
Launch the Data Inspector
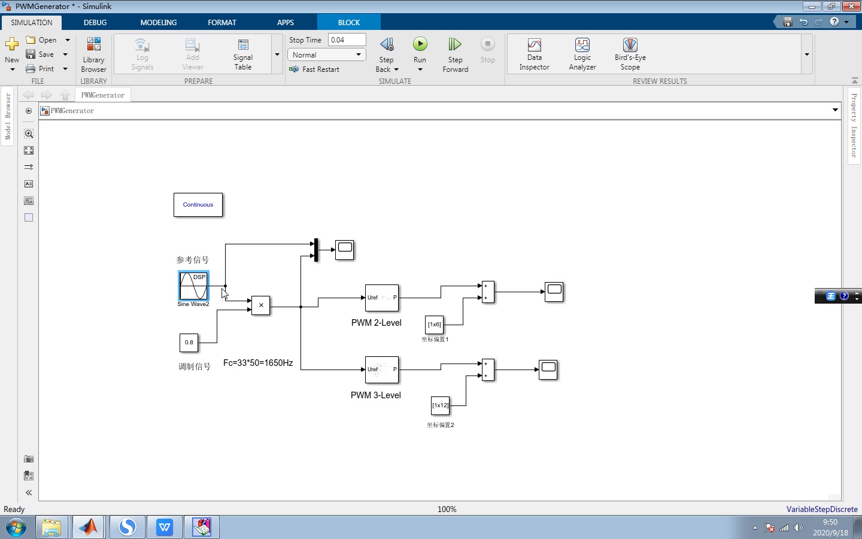coord(534,54)
